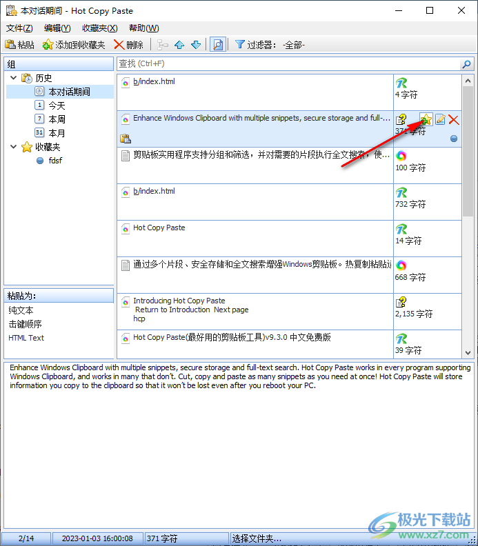
Task: Click the text document icon beside 剪贴板实用程序 snippet
Action: coord(126,156)
